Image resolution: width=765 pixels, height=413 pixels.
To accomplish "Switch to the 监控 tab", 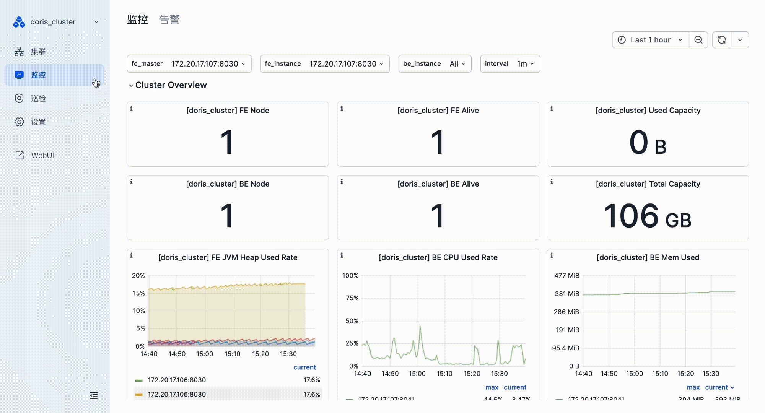I will pyautogui.click(x=137, y=20).
